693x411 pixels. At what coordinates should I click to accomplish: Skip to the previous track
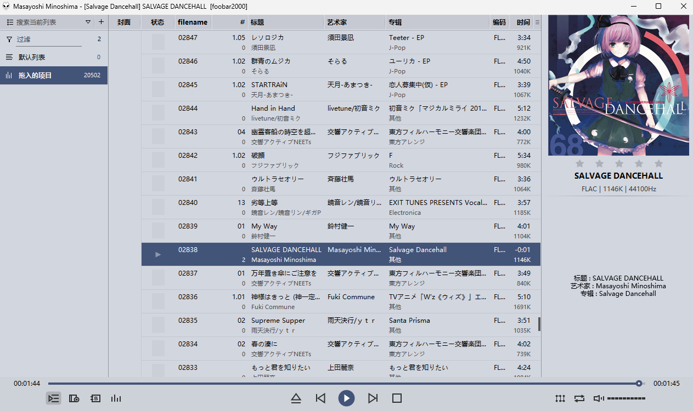321,398
